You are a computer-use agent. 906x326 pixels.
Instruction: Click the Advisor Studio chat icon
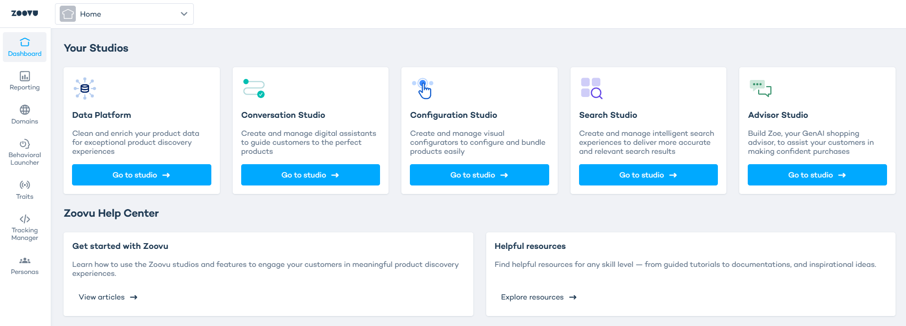tap(760, 88)
